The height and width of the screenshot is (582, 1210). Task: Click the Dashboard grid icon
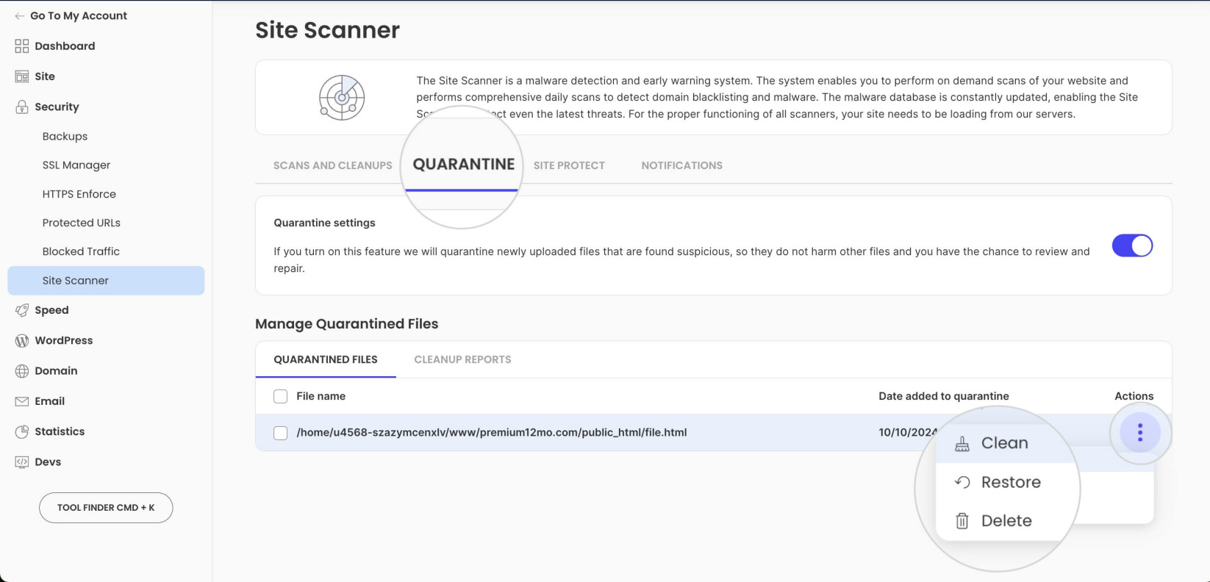tap(22, 46)
